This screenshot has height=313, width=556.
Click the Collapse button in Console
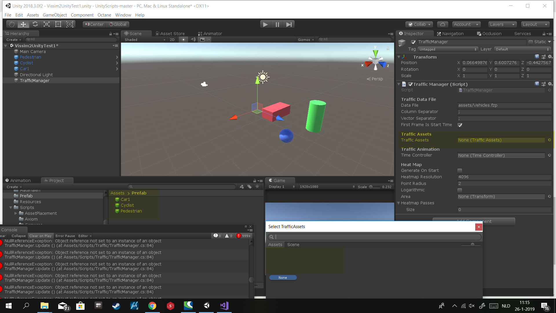pyautogui.click(x=19, y=236)
